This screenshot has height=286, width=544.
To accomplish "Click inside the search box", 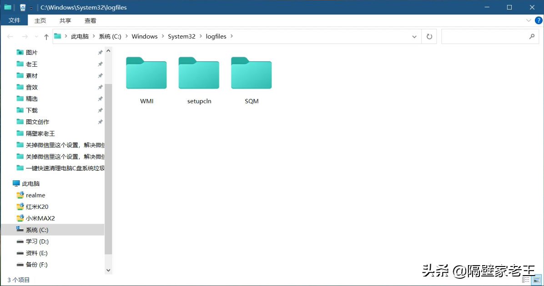I will [x=490, y=36].
